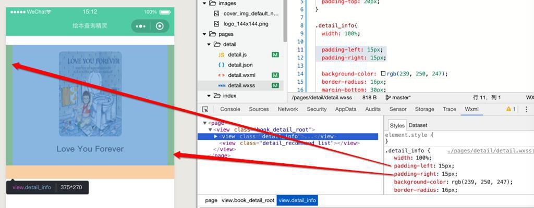Collapse the images folder
This screenshot has height=208, width=534.
(x=204, y=4)
